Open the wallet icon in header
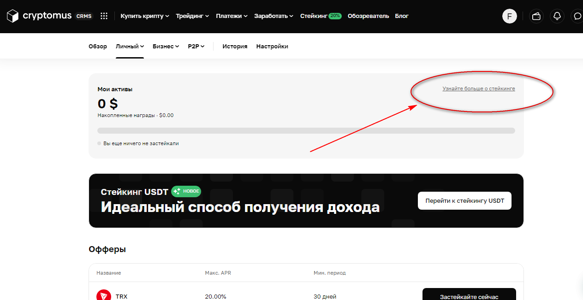This screenshot has height=300, width=583. pos(536,17)
